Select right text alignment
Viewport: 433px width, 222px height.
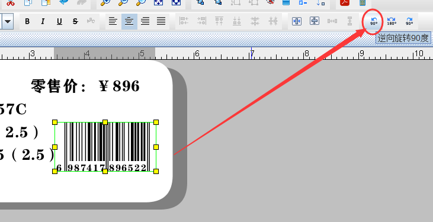coord(145,21)
